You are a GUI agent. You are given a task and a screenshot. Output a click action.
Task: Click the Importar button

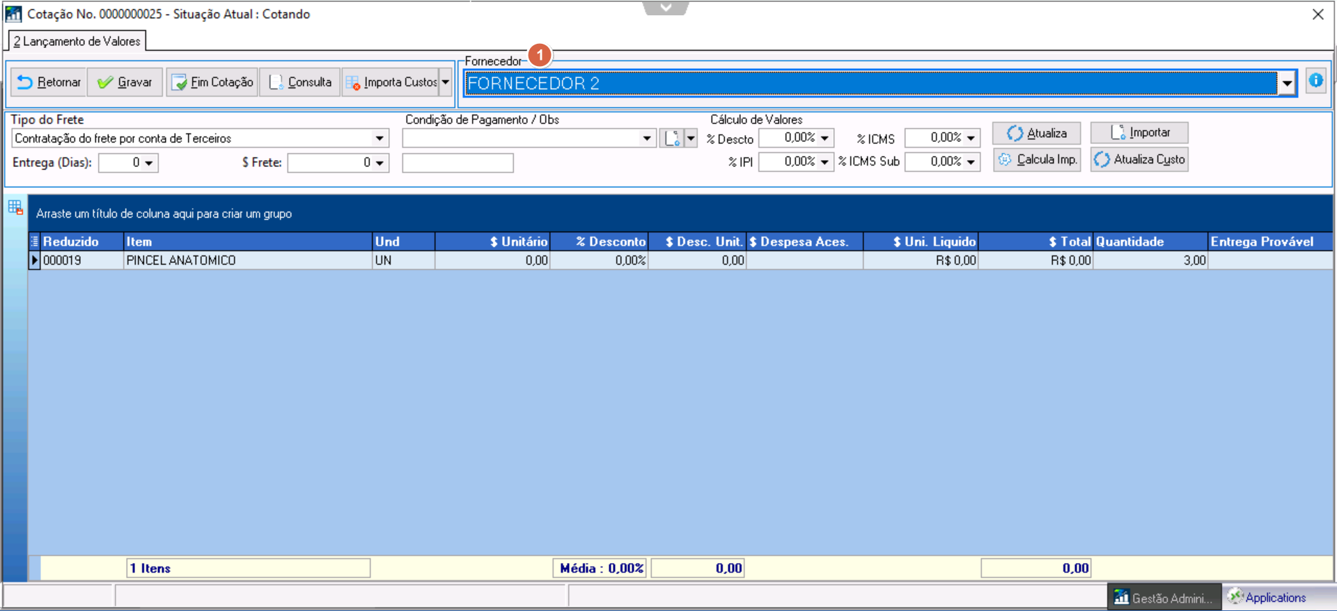(1139, 132)
